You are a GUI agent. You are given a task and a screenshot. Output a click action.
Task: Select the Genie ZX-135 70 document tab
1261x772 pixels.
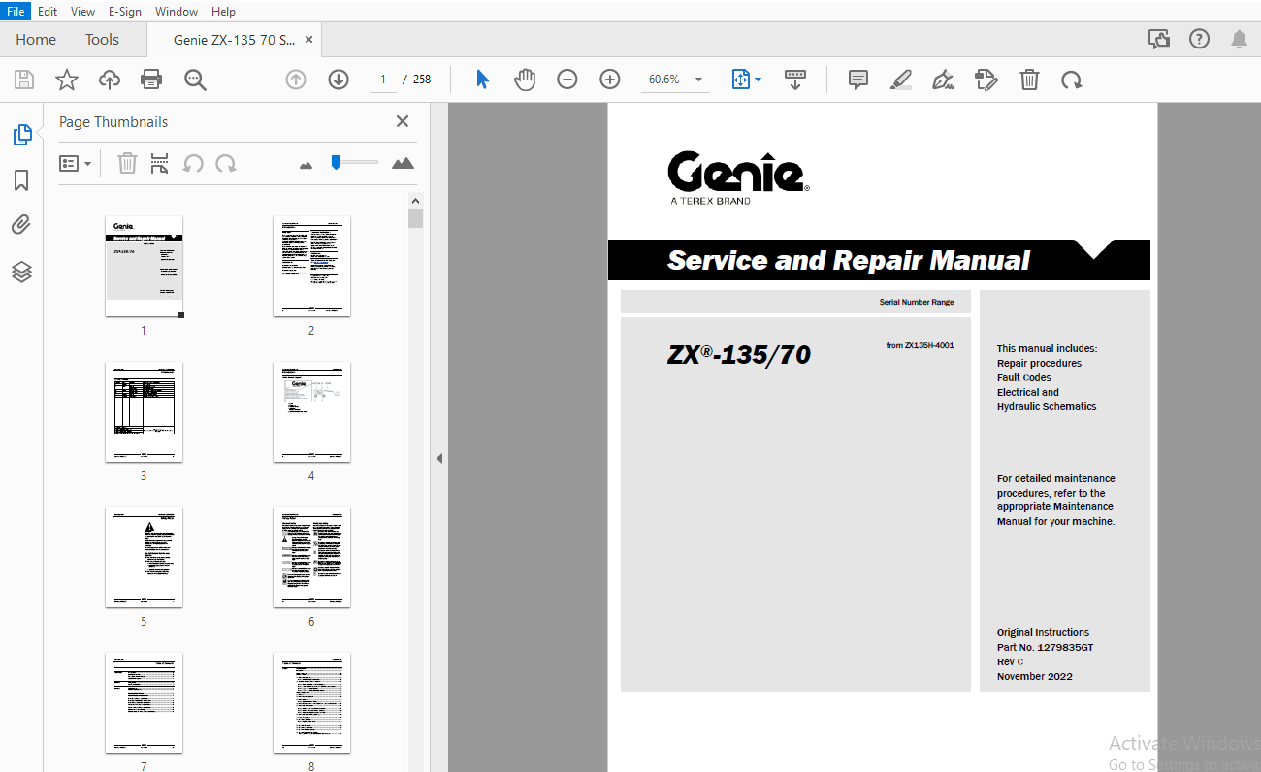233,40
